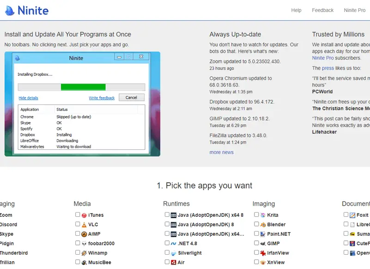Click the iTunes app icon

point(84,215)
